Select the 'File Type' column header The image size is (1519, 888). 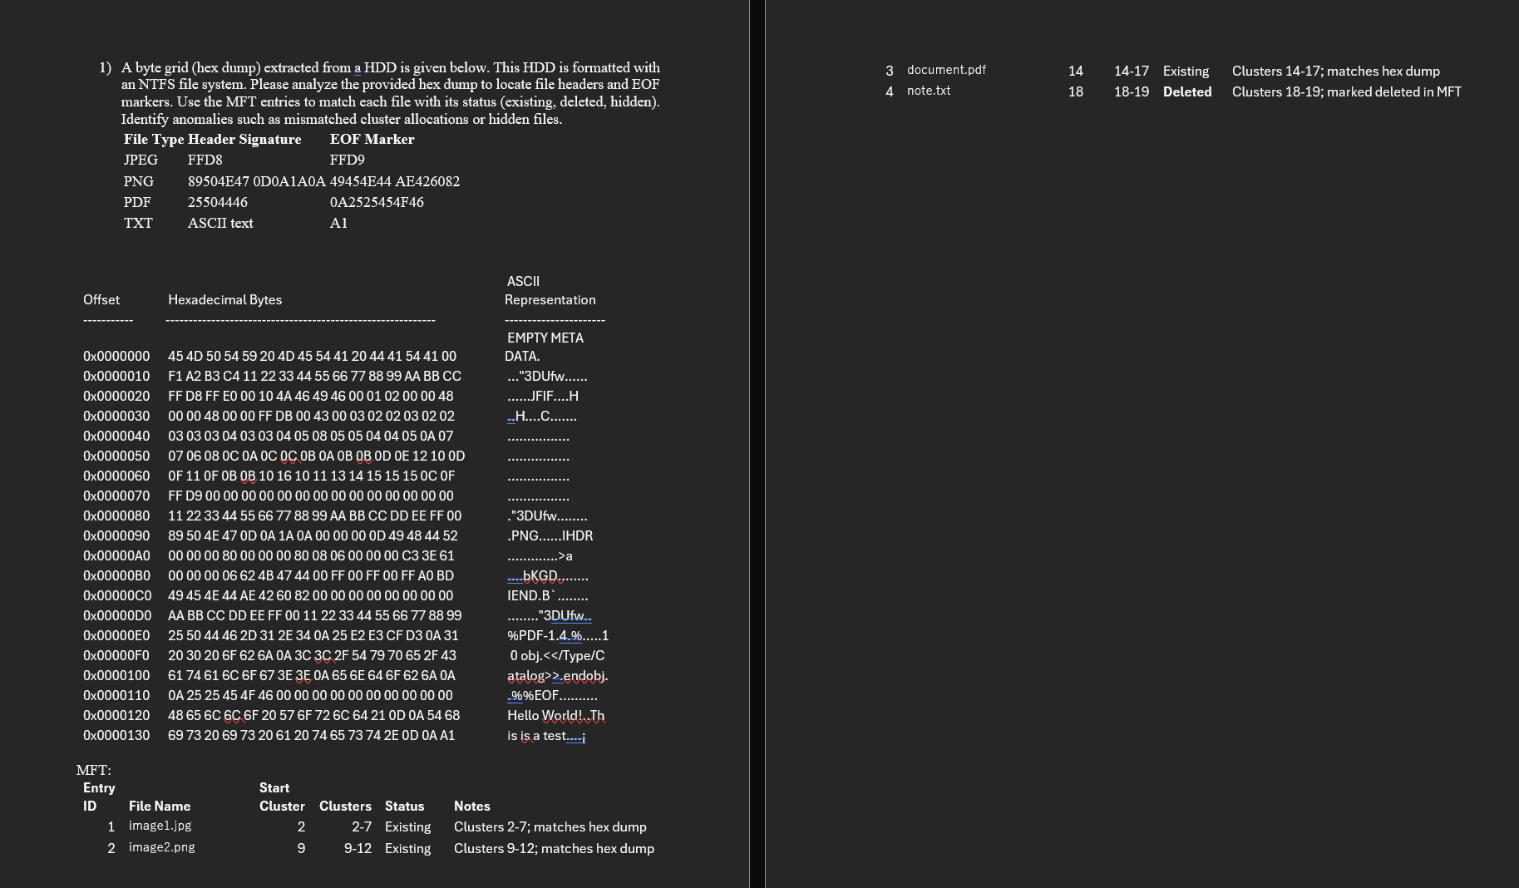click(153, 139)
